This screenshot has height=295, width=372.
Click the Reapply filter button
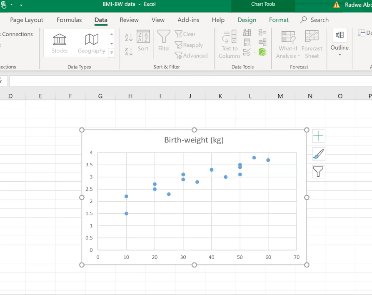pyautogui.click(x=189, y=45)
